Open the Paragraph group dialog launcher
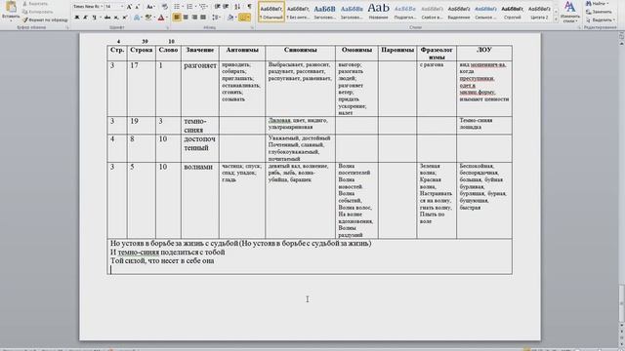The height and width of the screenshot is (351, 625). (x=252, y=27)
